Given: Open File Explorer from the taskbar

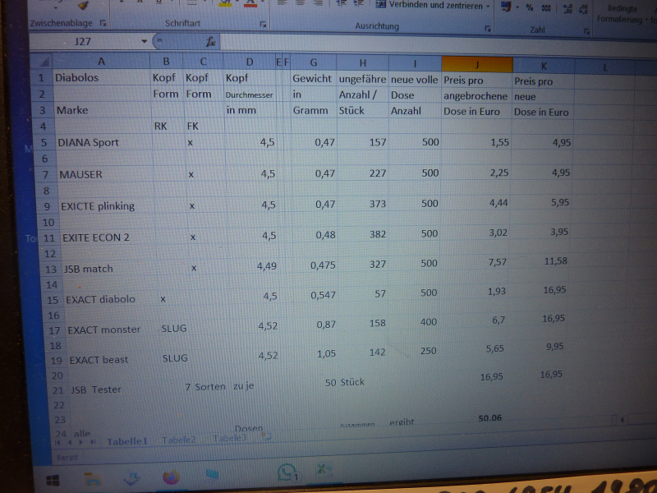Looking at the screenshot, I should coord(93,477).
